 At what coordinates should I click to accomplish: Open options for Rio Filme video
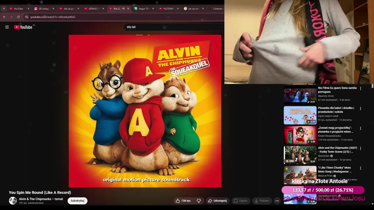360,88
